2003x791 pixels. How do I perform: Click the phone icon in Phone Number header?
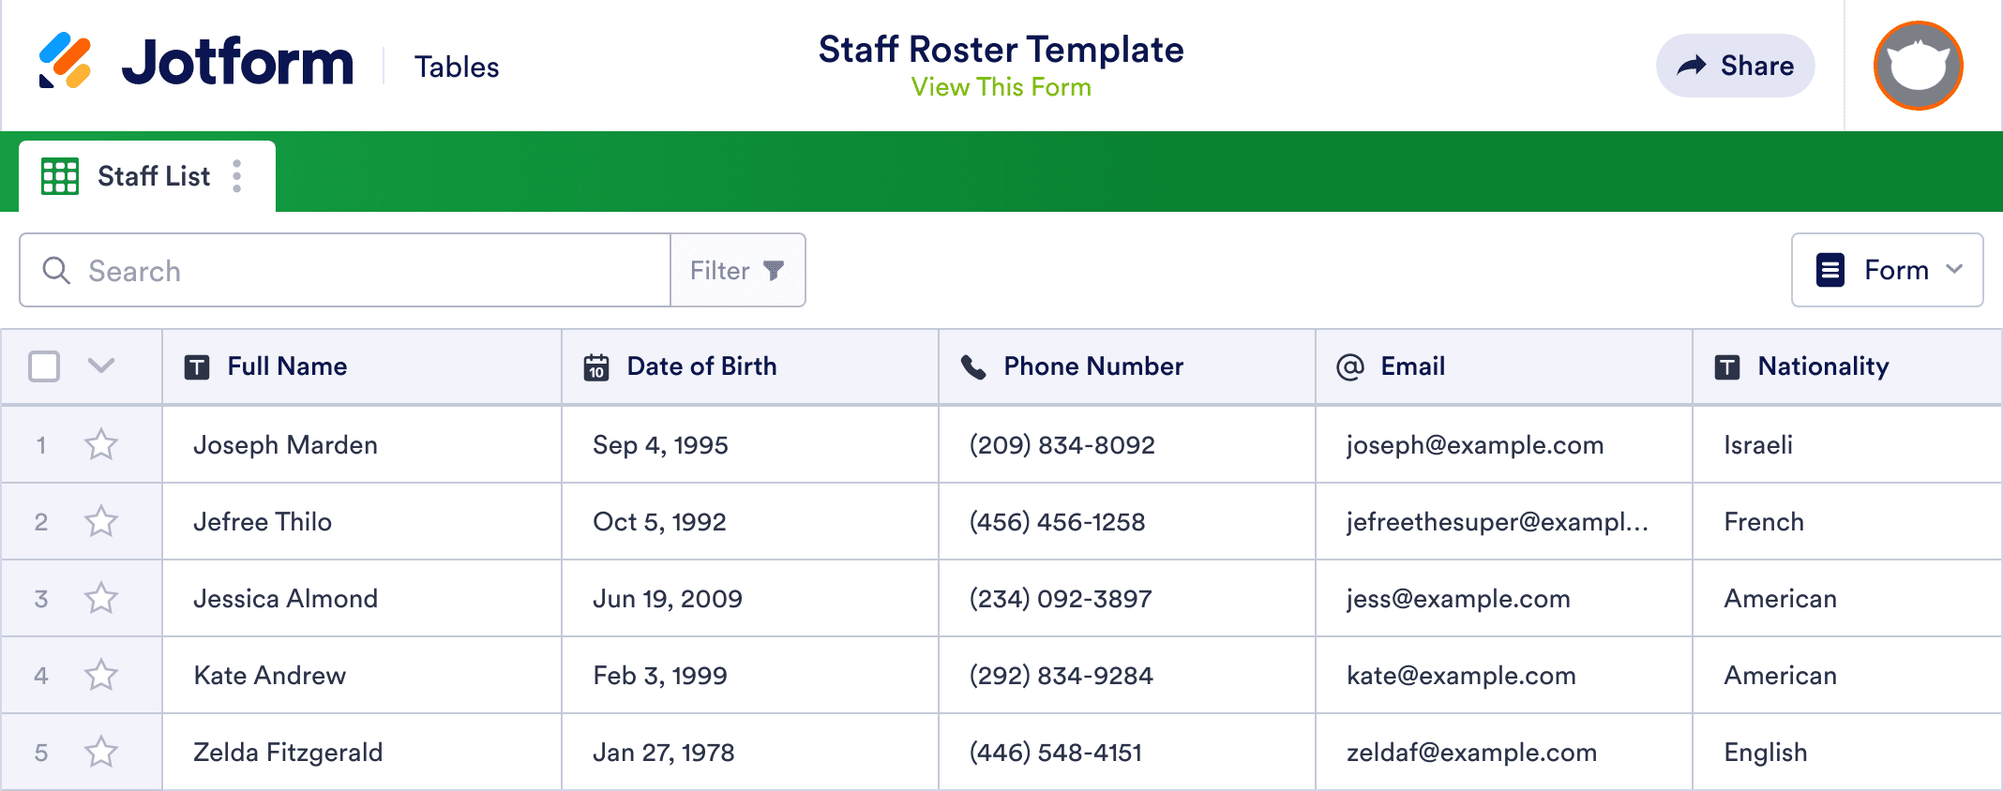(972, 366)
